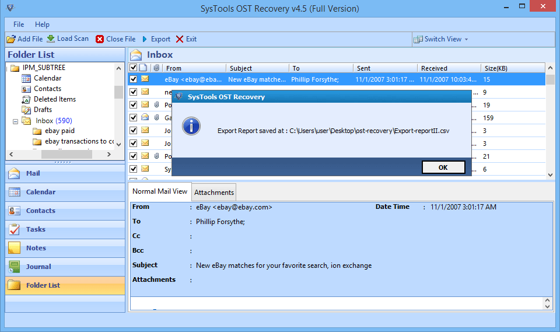Click the IPM_SUBTREE root folder icon

coord(15,68)
